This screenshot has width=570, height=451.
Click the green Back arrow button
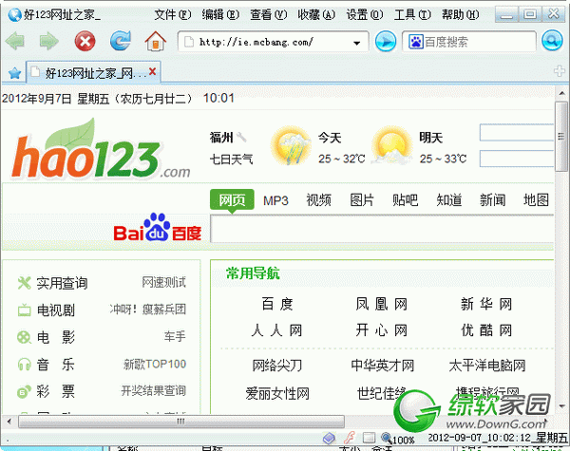click(15, 41)
